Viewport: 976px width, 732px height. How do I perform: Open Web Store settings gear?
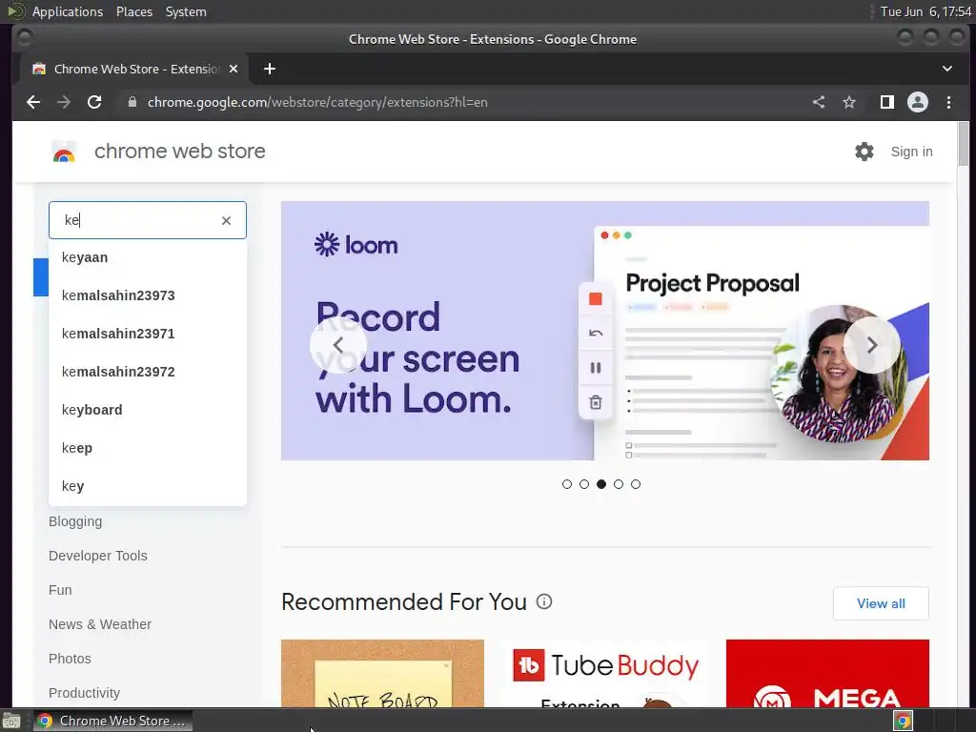[864, 152]
